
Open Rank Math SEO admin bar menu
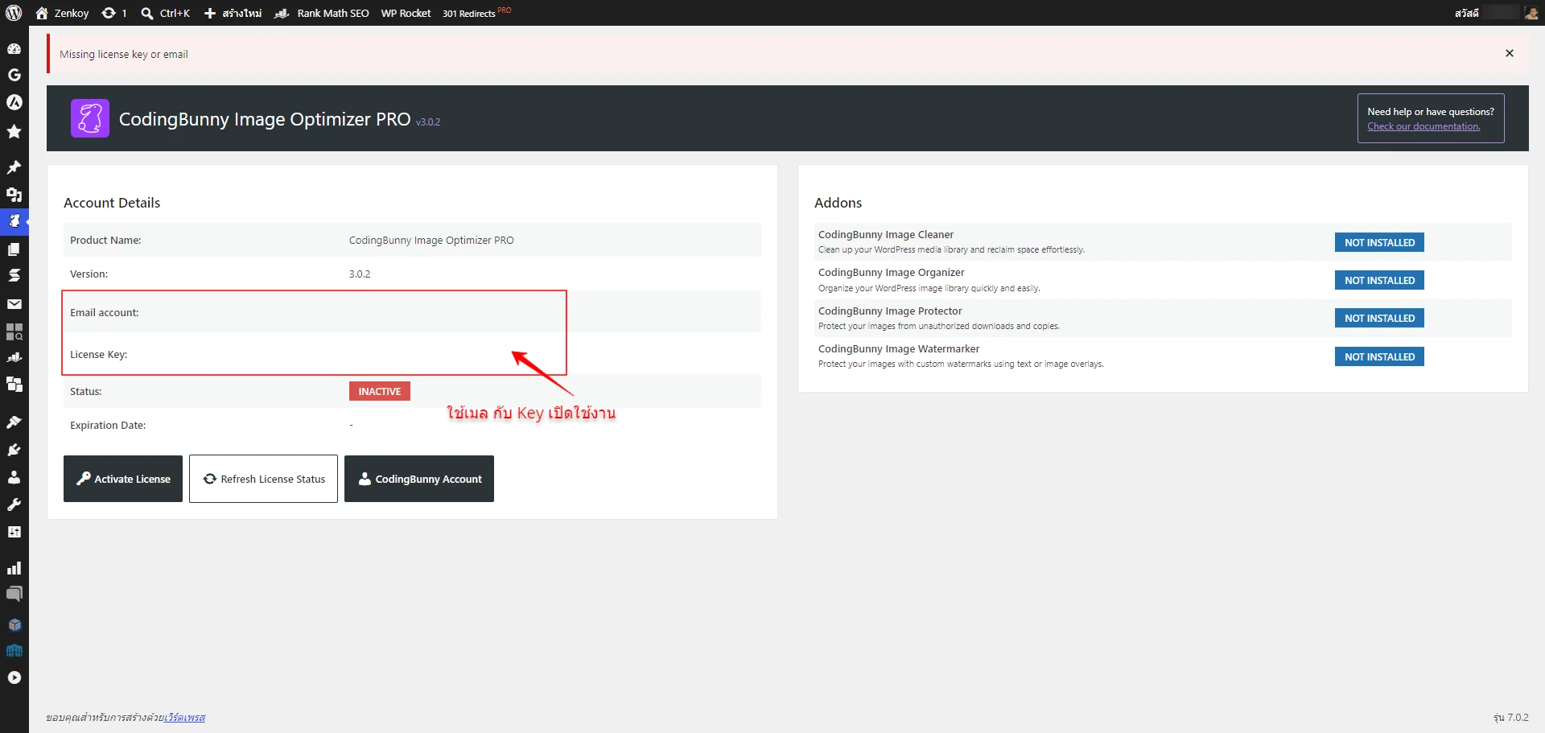click(321, 13)
